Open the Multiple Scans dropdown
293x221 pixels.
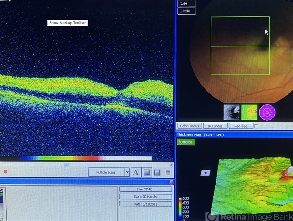(106, 173)
